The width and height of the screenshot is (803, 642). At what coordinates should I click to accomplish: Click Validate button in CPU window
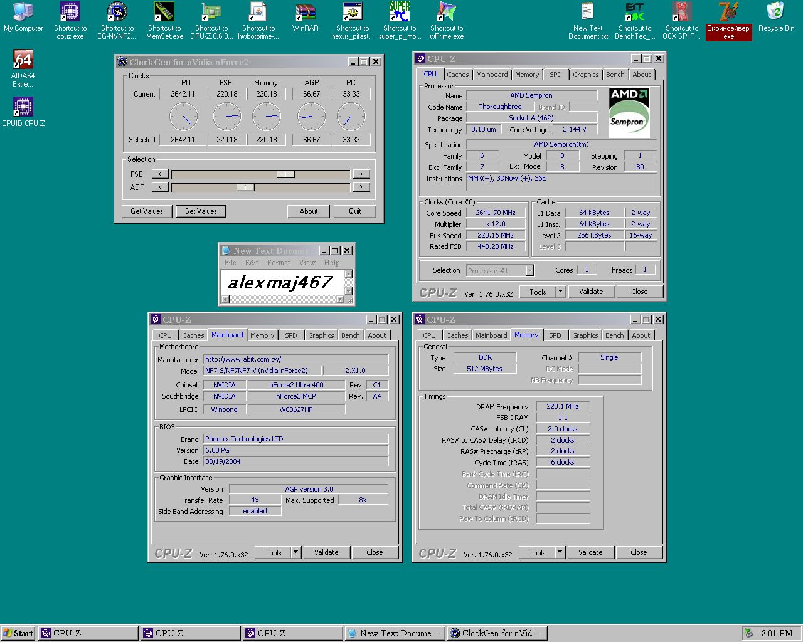coord(591,292)
